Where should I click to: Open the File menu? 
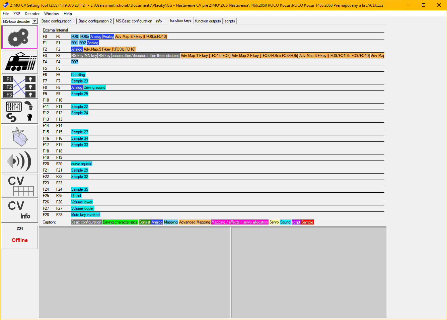pyautogui.click(x=6, y=14)
